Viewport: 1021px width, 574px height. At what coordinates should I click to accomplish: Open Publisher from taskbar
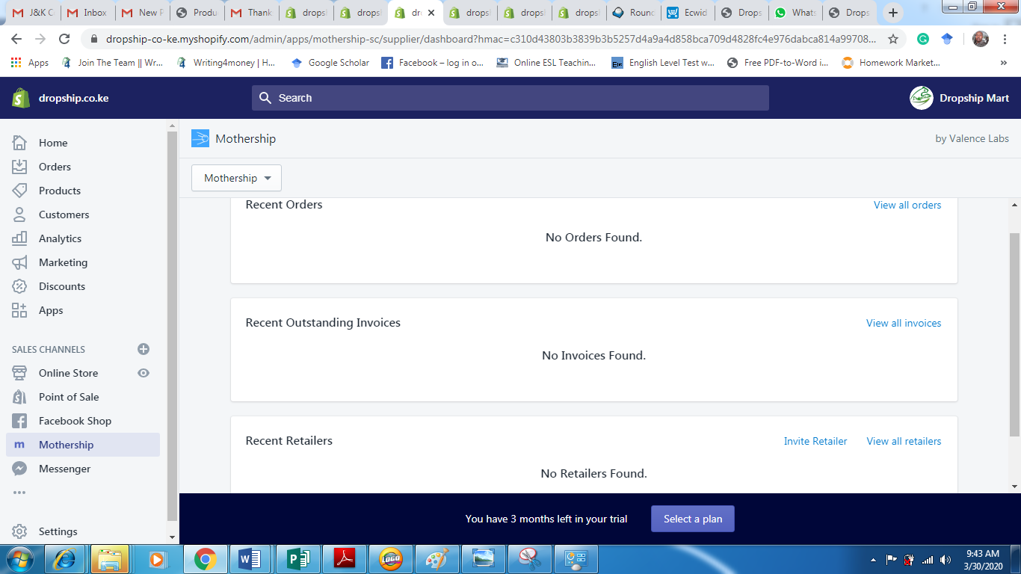click(297, 559)
